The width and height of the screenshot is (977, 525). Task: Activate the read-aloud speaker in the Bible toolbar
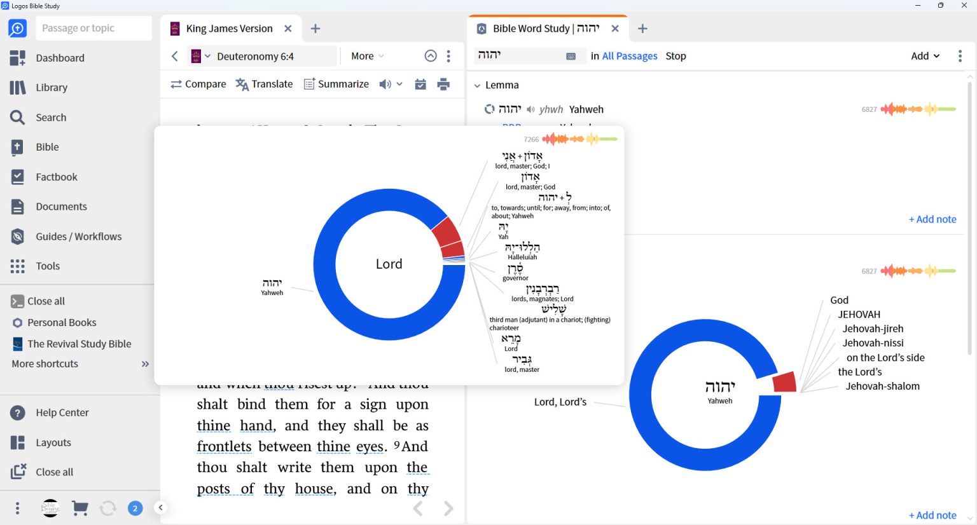(x=384, y=83)
